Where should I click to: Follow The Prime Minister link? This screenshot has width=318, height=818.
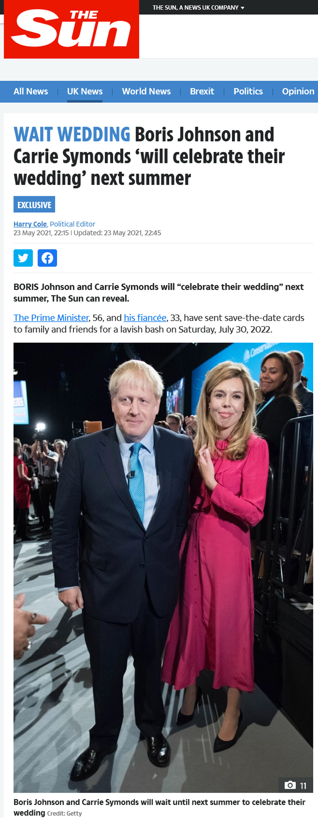pos(51,318)
